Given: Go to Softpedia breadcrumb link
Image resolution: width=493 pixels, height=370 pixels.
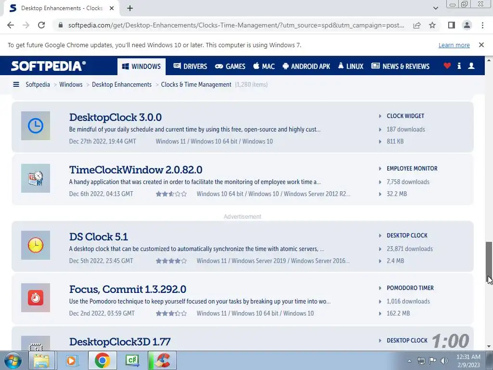Looking at the screenshot, I should [x=38, y=84].
